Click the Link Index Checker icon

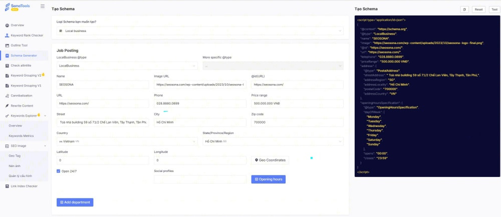pyautogui.click(x=7, y=186)
